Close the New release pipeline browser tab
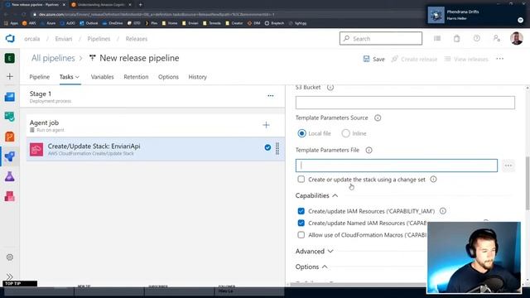The width and height of the screenshot is (530, 298). [x=64, y=5]
